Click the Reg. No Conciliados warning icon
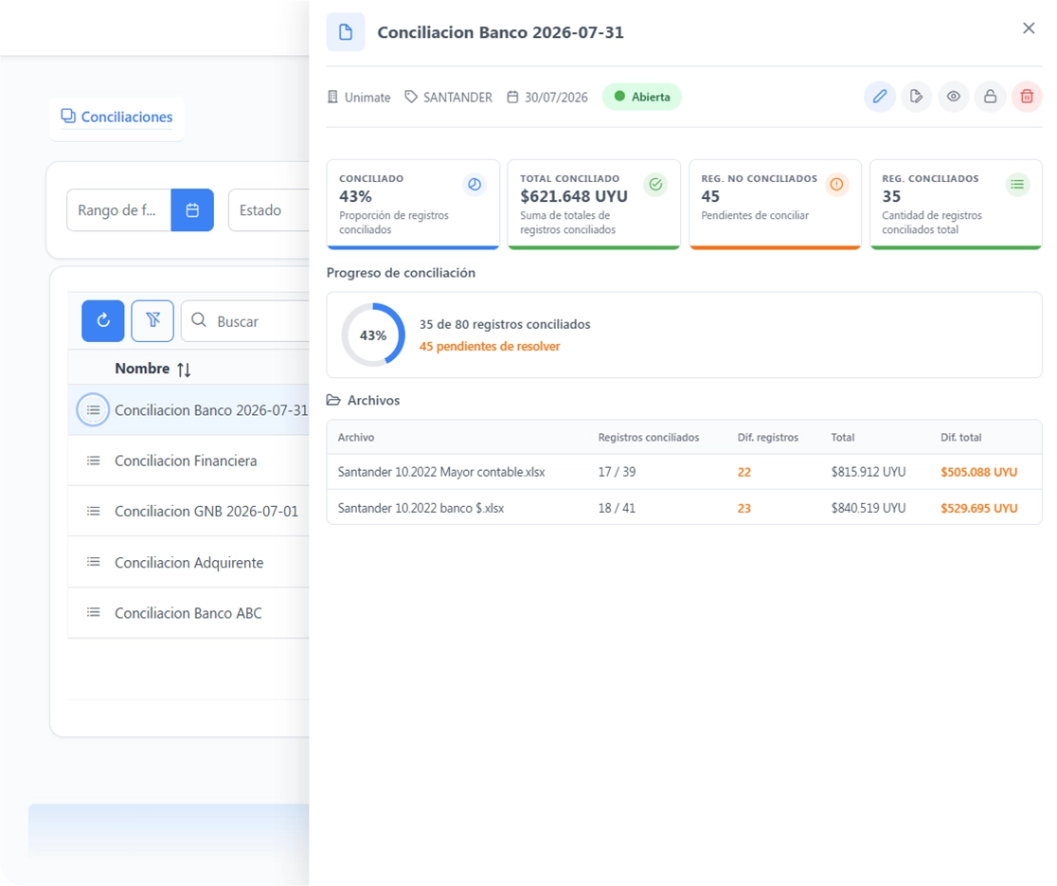The width and height of the screenshot is (1057, 886). click(836, 184)
